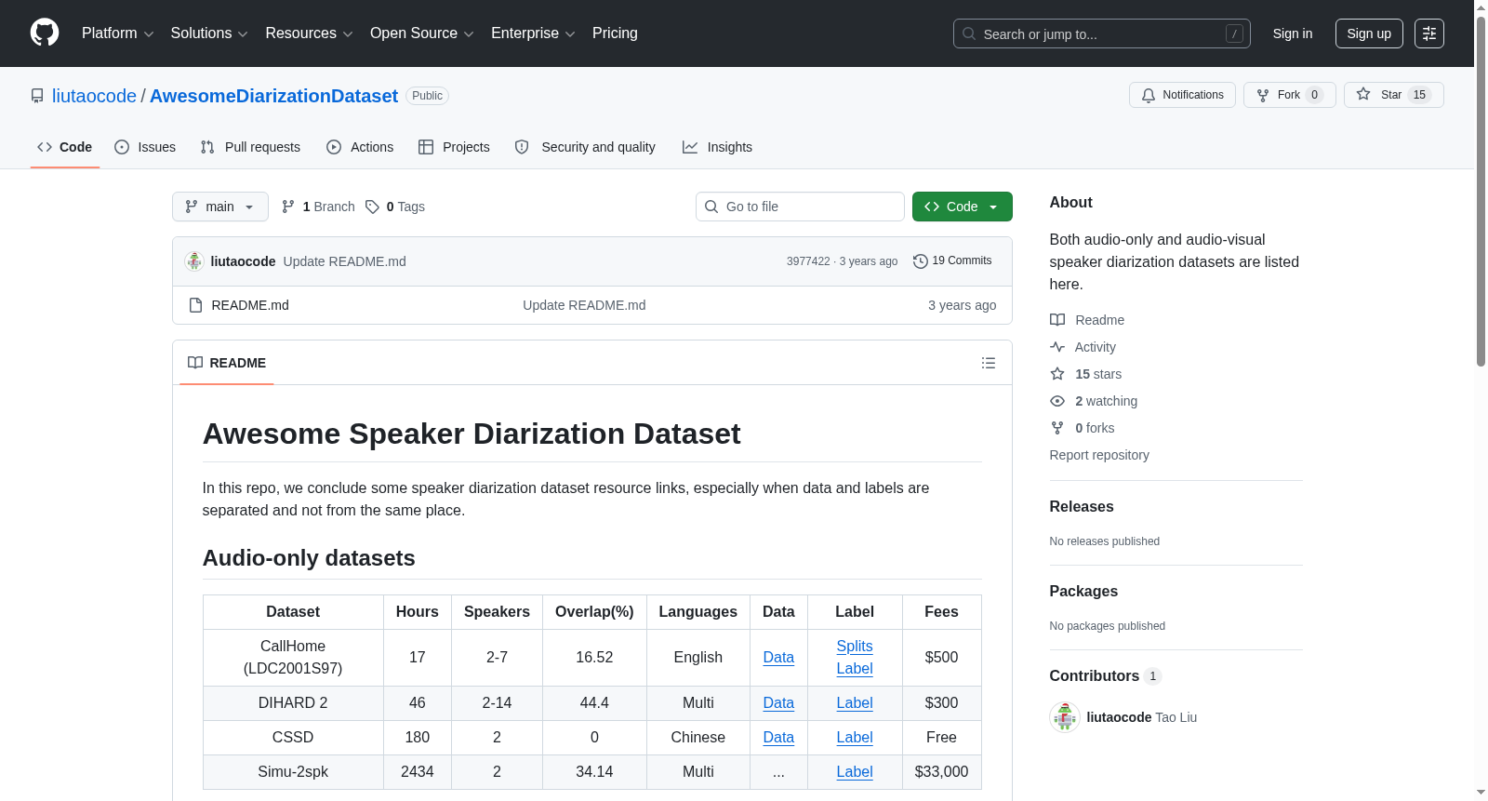Click the CallHome Label link
Viewport: 1488px width, 801px height.
pos(855,669)
